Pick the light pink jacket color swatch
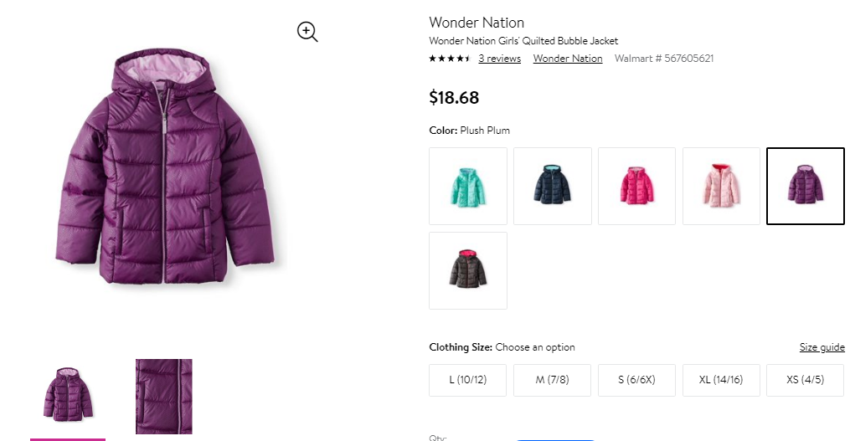 pos(722,186)
